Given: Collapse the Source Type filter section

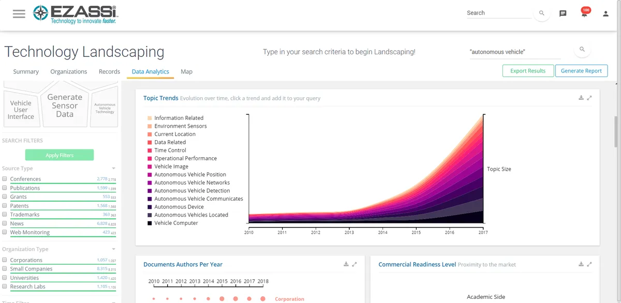Looking at the screenshot, I should click(113, 169).
